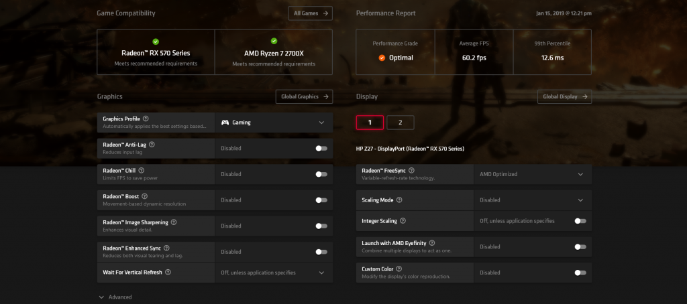This screenshot has width=687, height=304.
Task: Click help icon for Radeon Image Sharpening
Action: tap(174, 222)
